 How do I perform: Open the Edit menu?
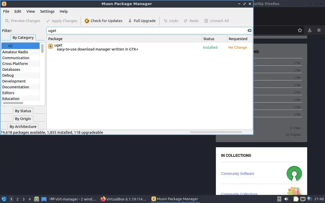click(x=18, y=11)
